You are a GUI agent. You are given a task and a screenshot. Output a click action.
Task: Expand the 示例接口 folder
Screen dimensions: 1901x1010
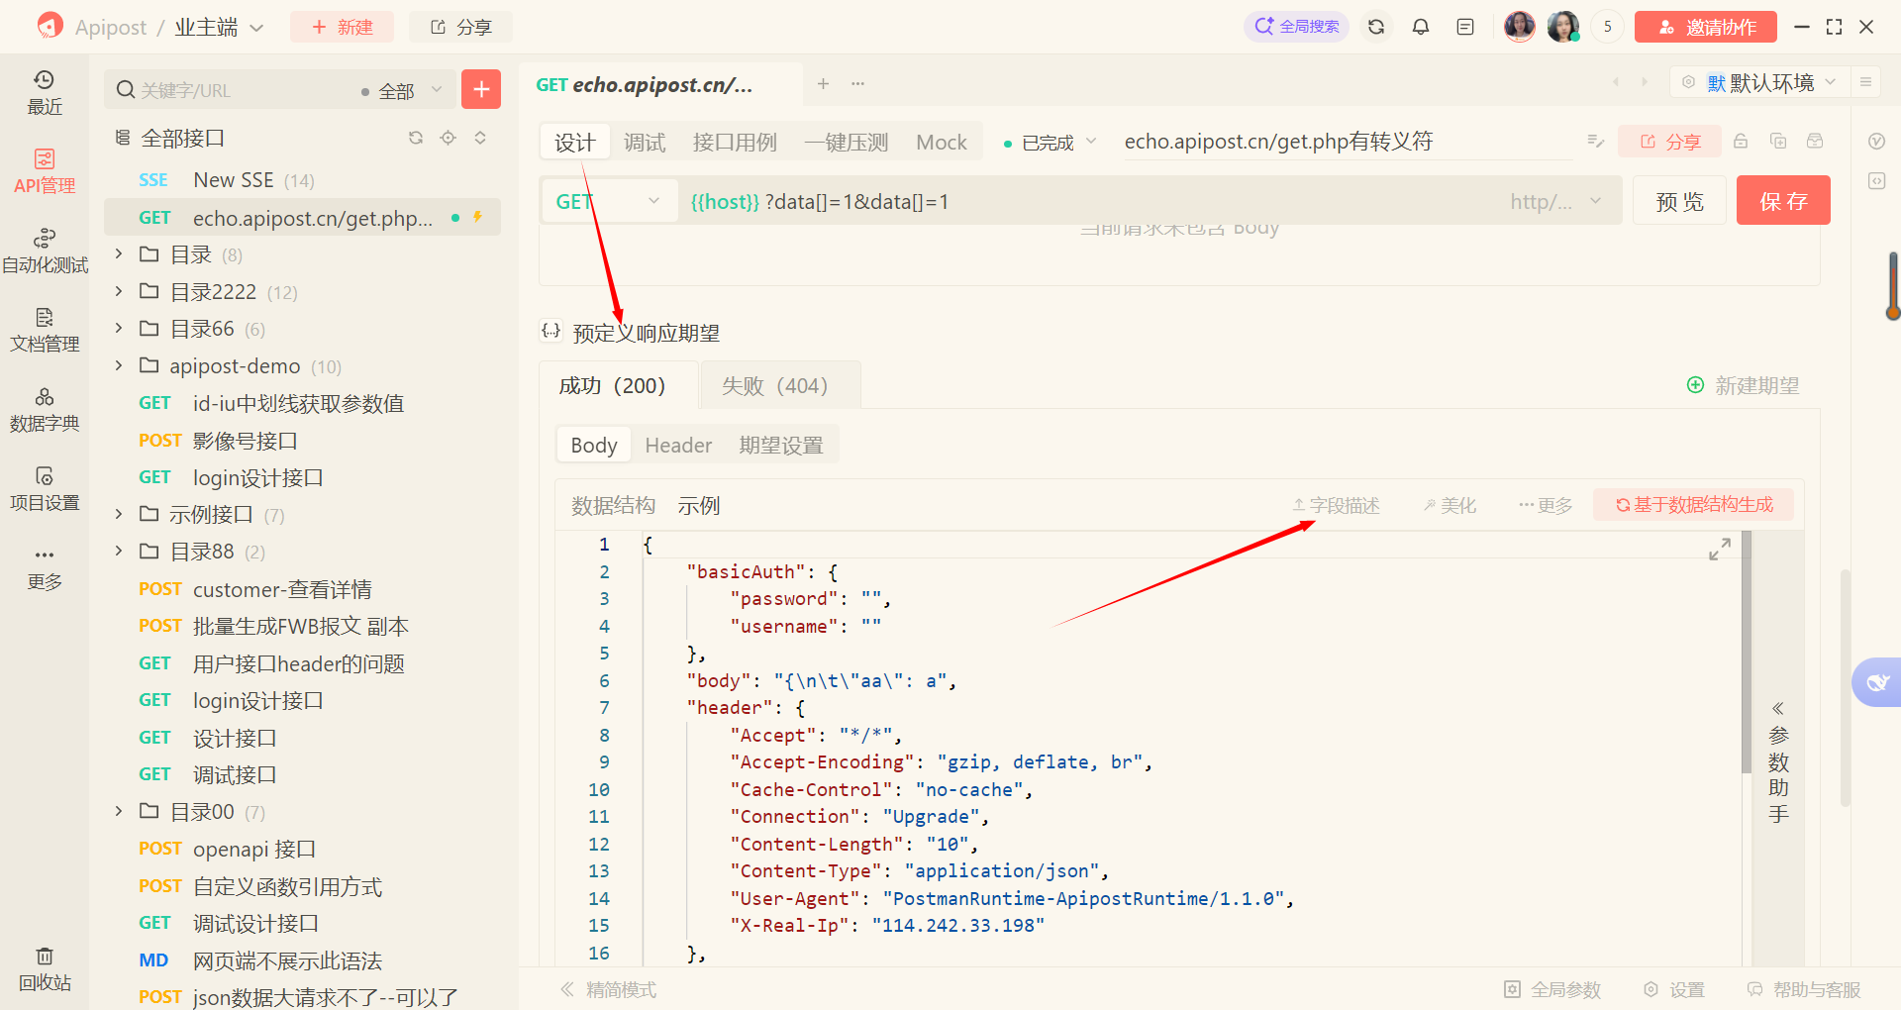[119, 514]
